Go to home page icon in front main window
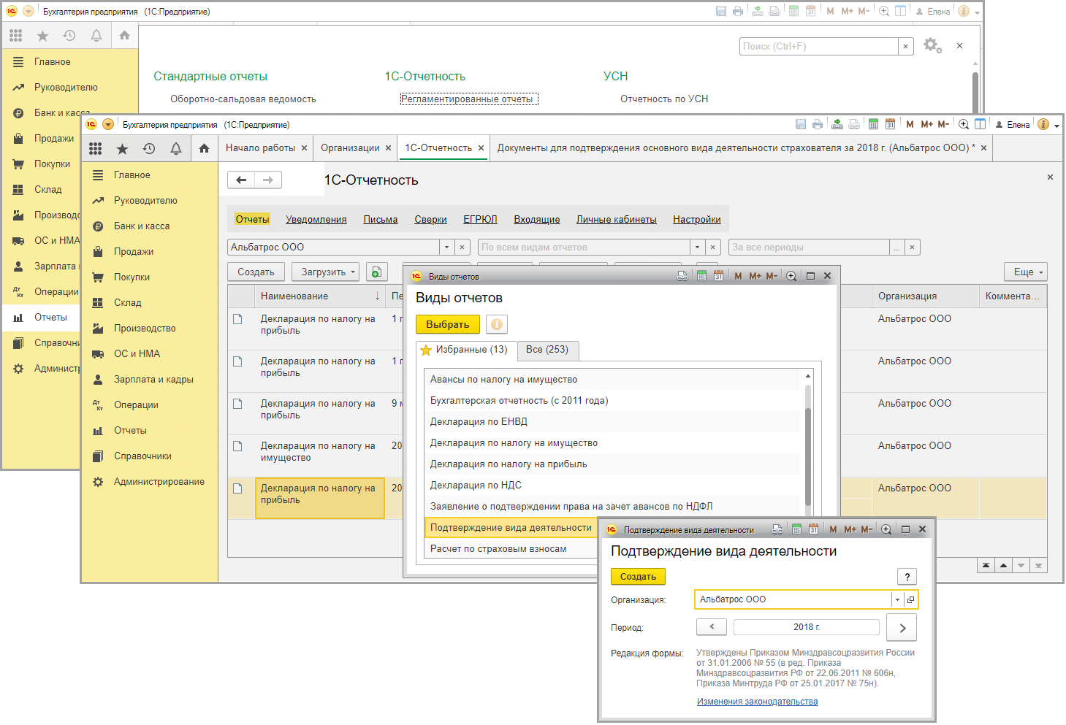The image size is (1066, 725). 204,149
